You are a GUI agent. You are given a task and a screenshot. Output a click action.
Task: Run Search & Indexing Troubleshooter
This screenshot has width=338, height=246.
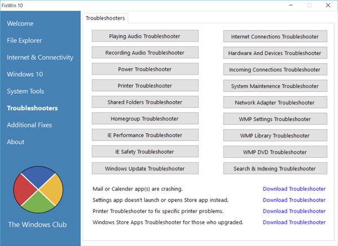click(x=275, y=169)
